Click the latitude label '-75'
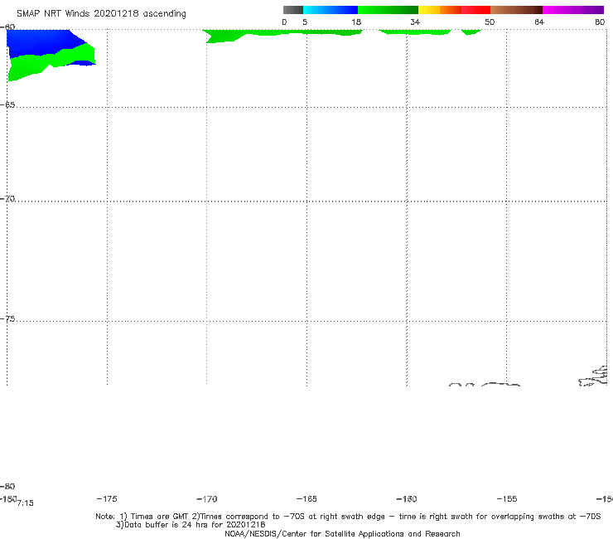 pyautogui.click(x=7, y=319)
